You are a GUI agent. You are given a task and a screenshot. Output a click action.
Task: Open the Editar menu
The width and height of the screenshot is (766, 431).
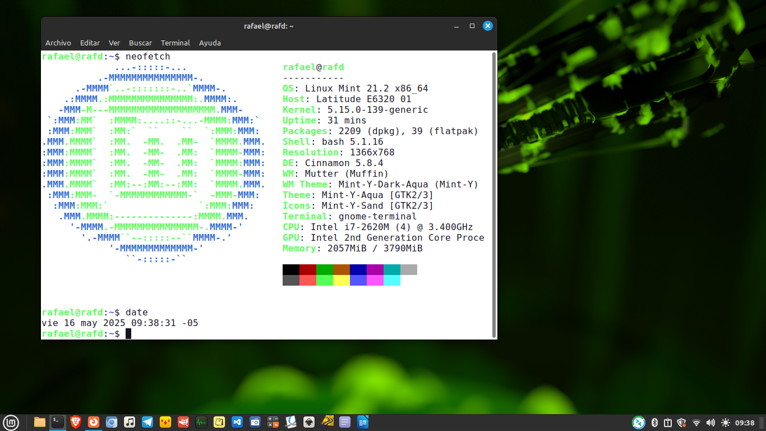pyautogui.click(x=90, y=43)
